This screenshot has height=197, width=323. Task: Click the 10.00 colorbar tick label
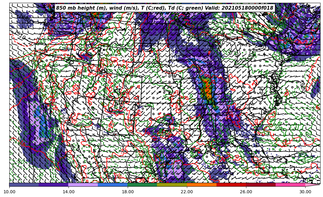[x=9, y=192]
